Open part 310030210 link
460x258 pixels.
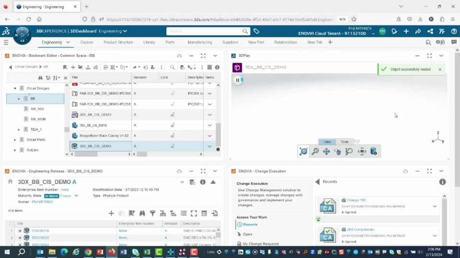point(40,231)
